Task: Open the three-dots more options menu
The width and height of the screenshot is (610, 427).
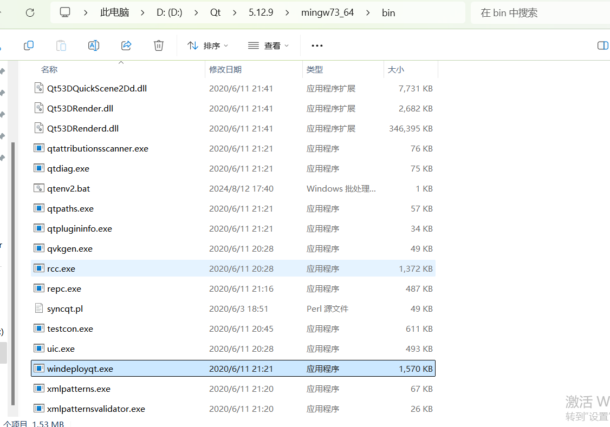Action: click(317, 45)
